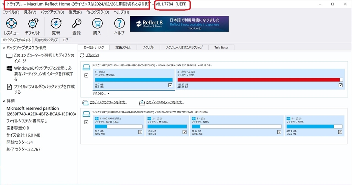
Task: Open the Task Status tab
Action: click(x=221, y=47)
